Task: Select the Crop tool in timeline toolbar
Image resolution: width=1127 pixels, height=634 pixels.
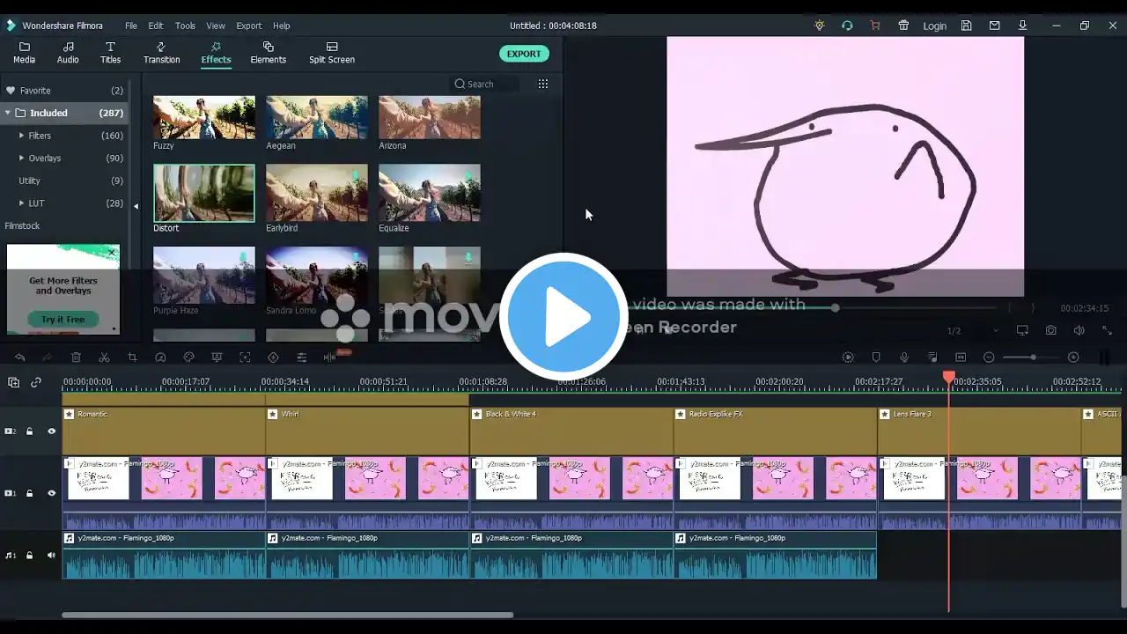Action: coord(132,358)
